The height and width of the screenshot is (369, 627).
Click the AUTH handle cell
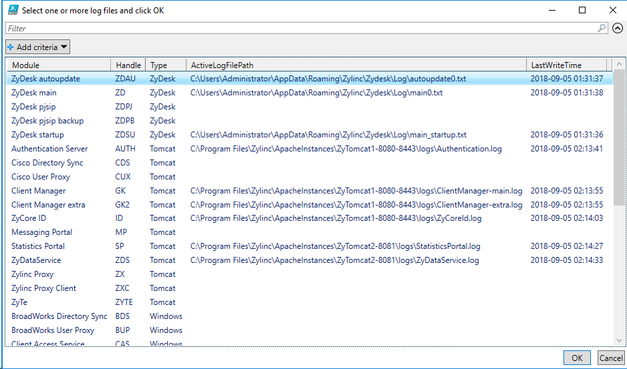coord(125,149)
